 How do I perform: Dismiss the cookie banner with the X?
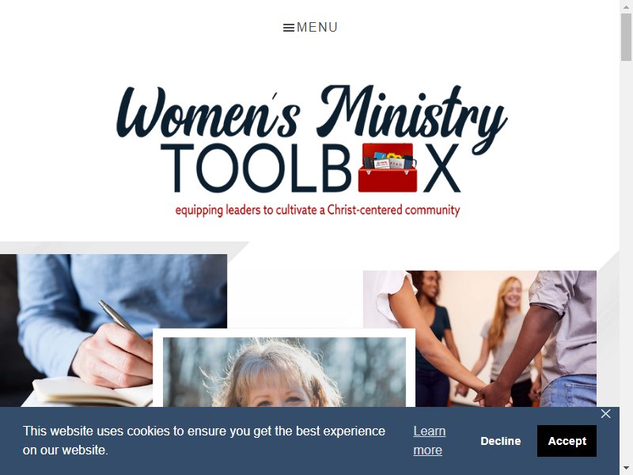[x=605, y=413]
